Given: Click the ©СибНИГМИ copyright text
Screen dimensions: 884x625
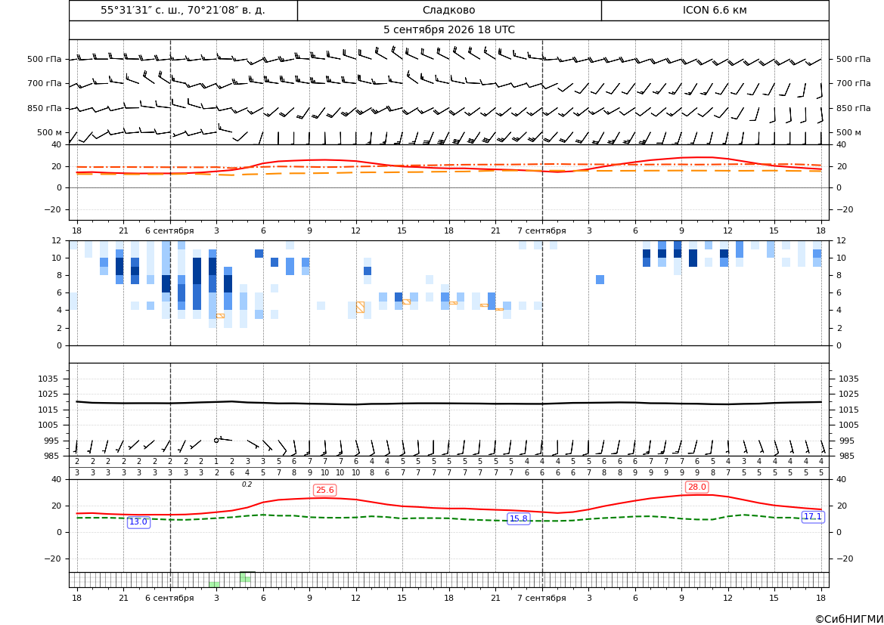Looking at the screenshot, I should point(849,619).
